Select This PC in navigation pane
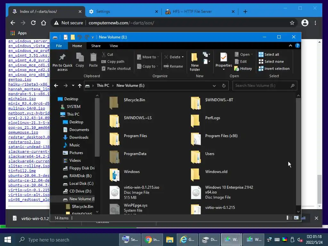The width and height of the screenshot is (328, 246). [x=73, y=114]
